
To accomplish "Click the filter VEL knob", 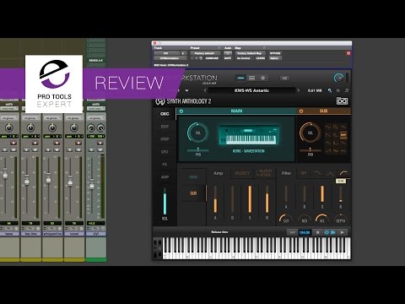I will click(x=322, y=220).
